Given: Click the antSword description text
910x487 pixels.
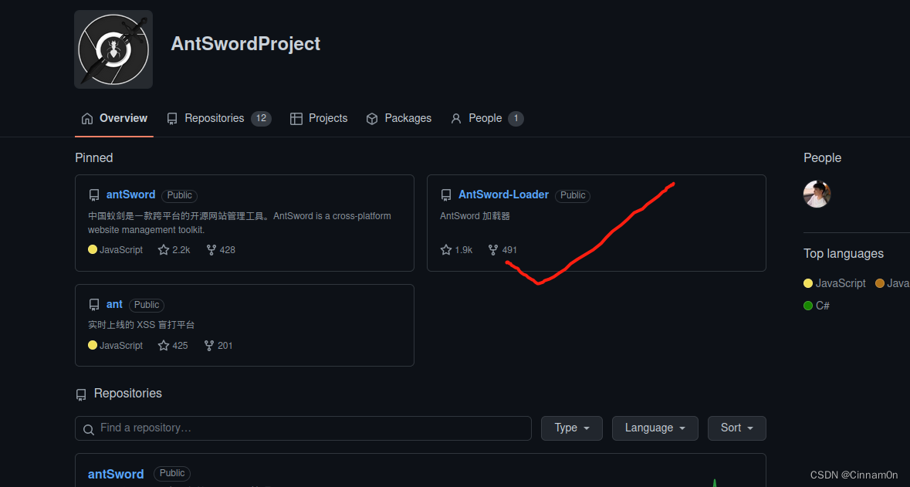Looking at the screenshot, I should click(x=240, y=223).
